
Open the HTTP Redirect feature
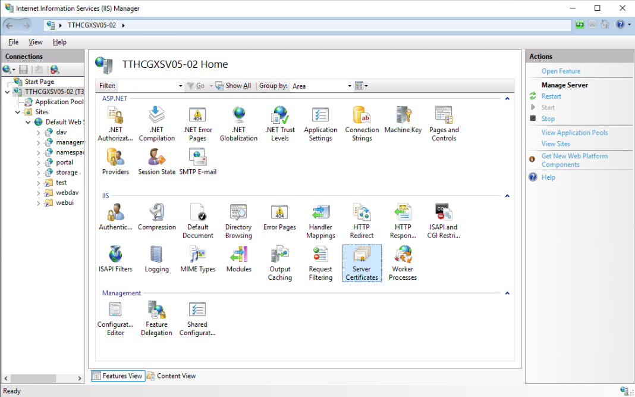361,221
